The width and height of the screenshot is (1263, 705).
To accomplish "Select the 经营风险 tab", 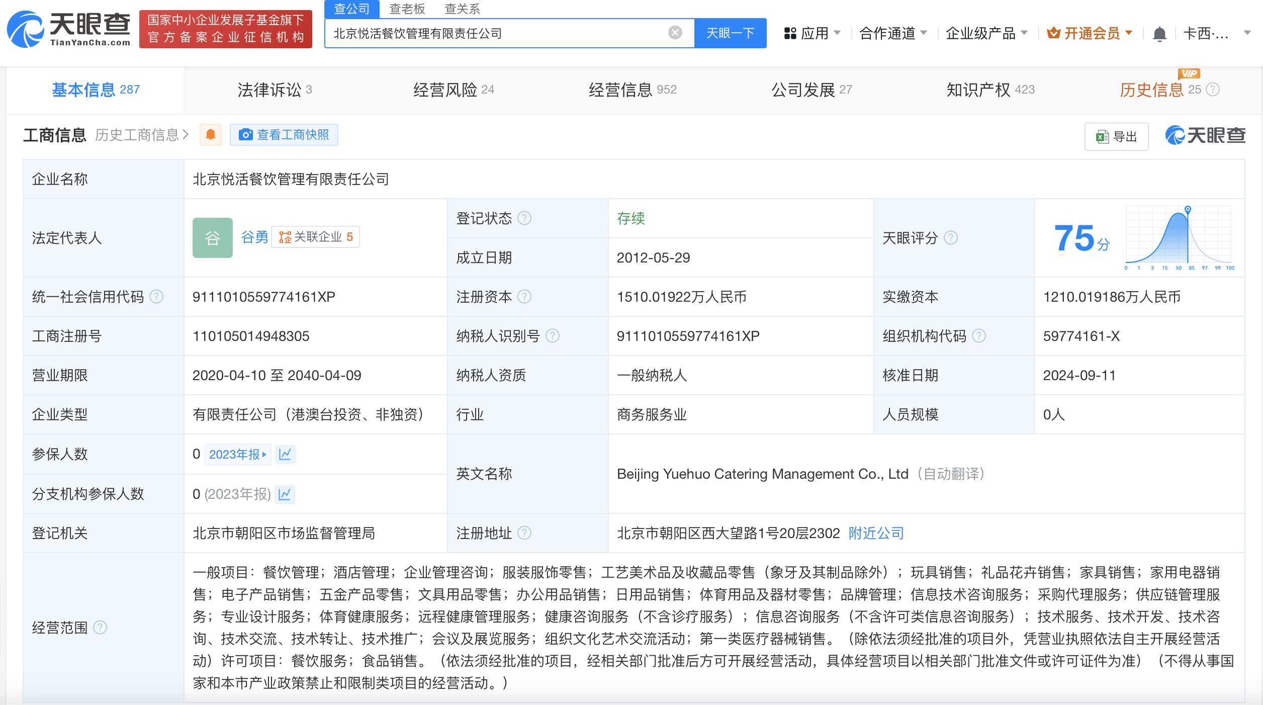I will click(454, 90).
